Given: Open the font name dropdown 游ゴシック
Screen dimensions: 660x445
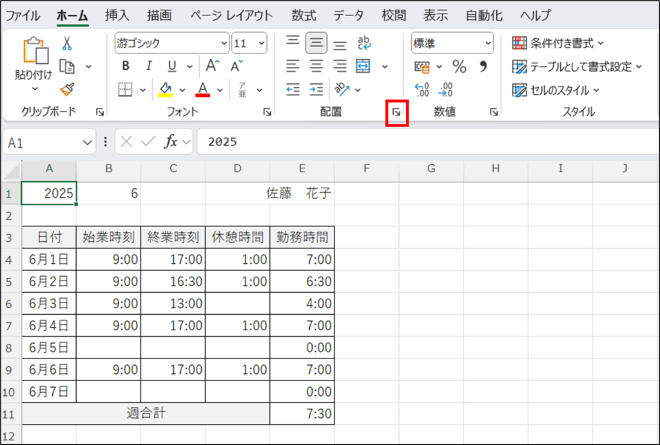Looking at the screenshot, I should click(x=171, y=43).
